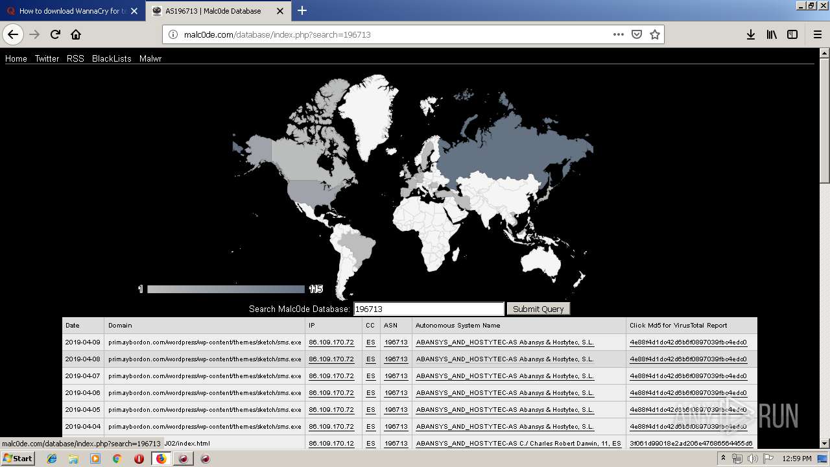Open Windows Media Player from the taskbar

pos(95,459)
